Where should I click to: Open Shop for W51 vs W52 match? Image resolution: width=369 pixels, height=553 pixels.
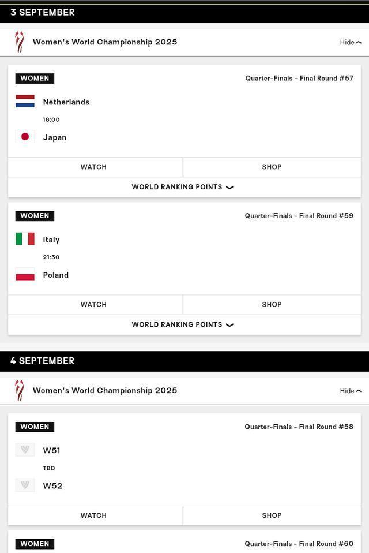pos(272,515)
